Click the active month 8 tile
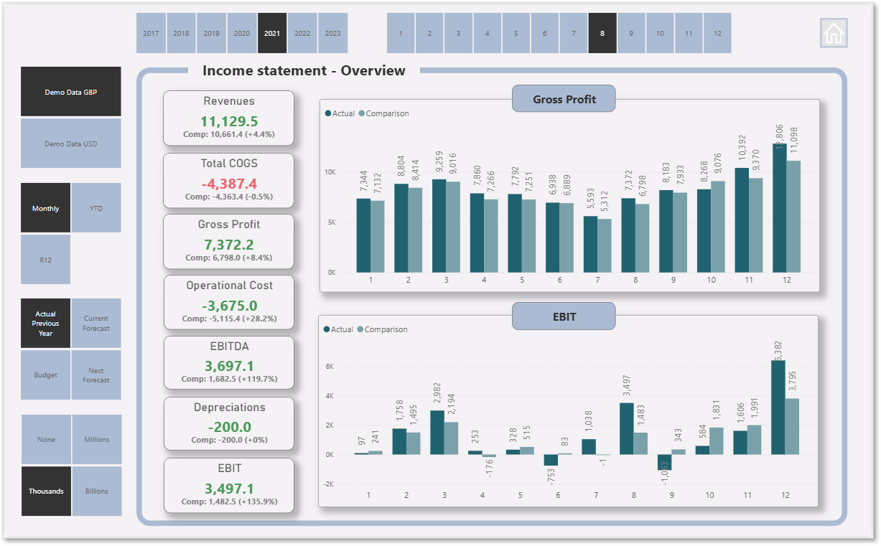The image size is (881, 546). [x=602, y=33]
